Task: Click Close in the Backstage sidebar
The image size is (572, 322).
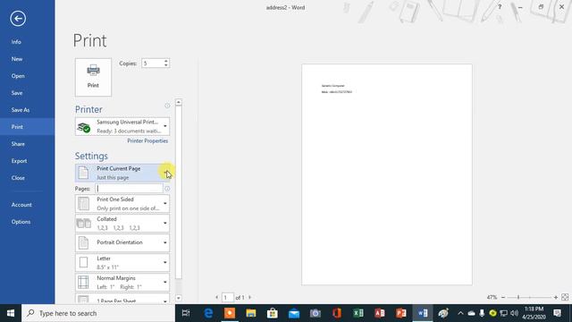Action: [18, 178]
